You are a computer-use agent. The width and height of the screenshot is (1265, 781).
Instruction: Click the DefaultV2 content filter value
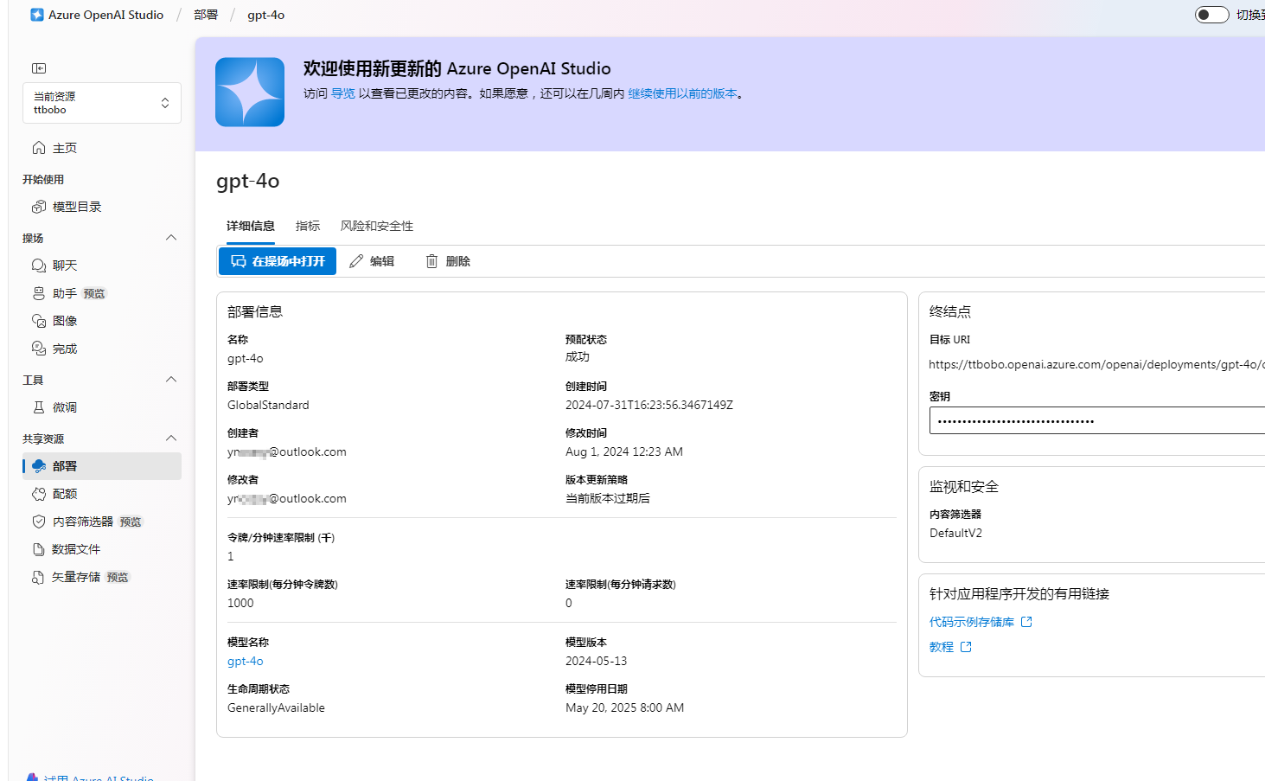(x=955, y=533)
